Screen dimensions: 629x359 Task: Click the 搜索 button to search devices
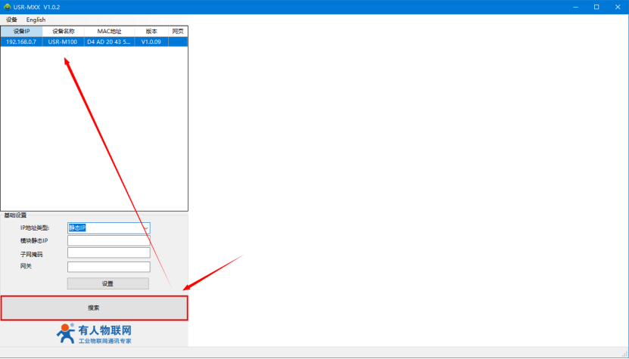(x=94, y=308)
